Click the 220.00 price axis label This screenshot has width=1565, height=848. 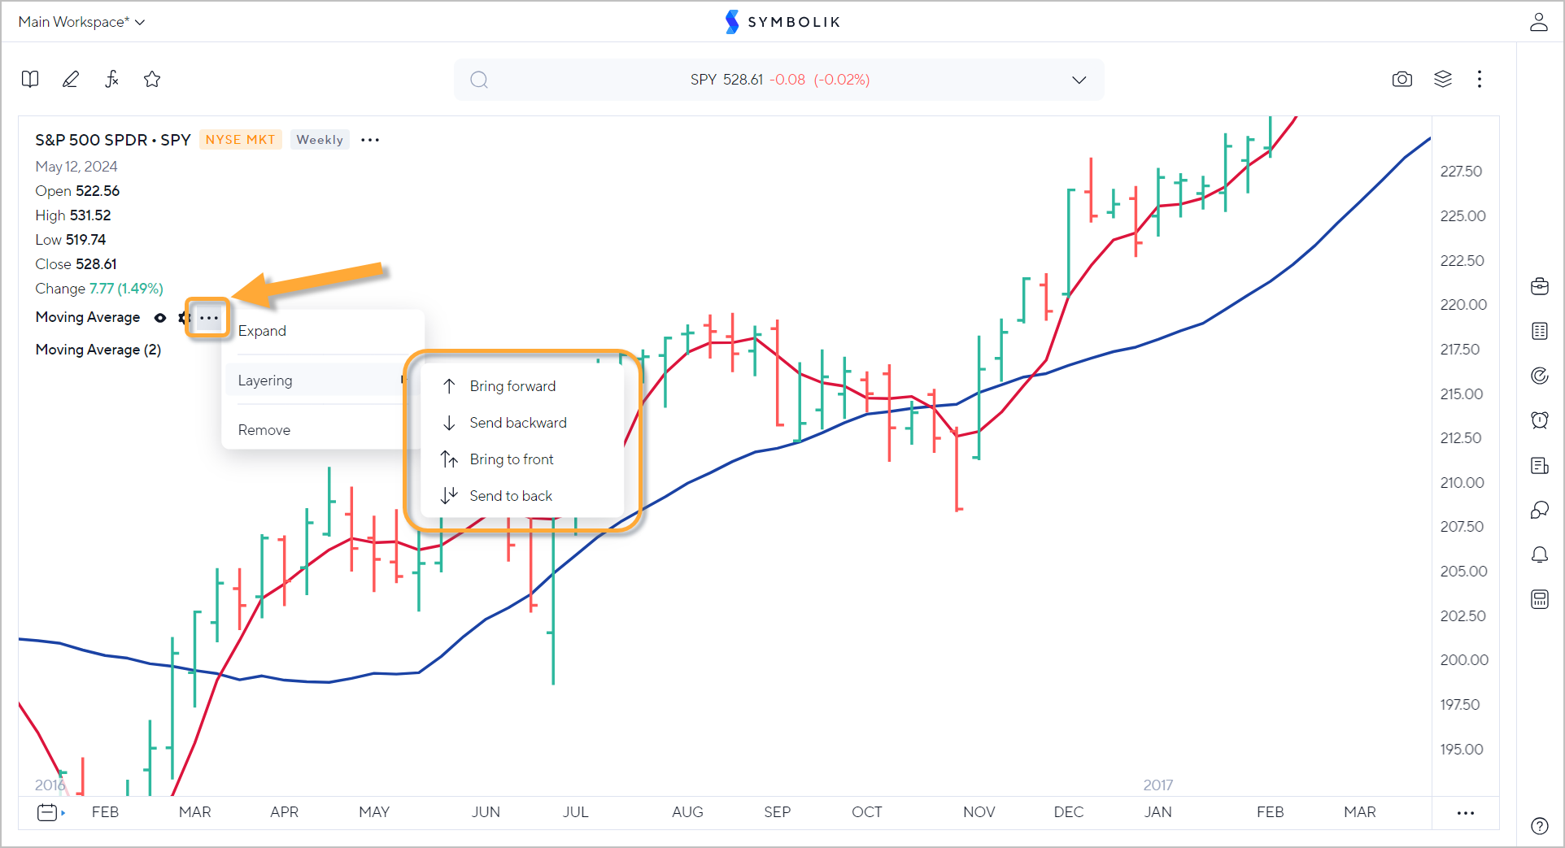(x=1463, y=305)
